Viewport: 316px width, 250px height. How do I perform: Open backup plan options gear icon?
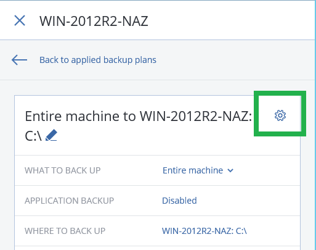tap(280, 115)
